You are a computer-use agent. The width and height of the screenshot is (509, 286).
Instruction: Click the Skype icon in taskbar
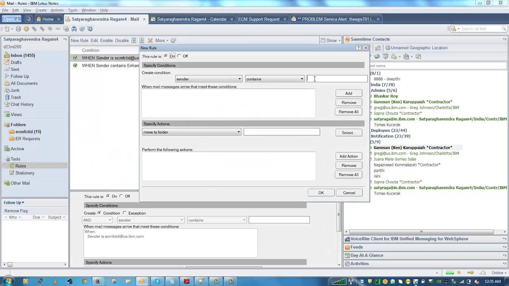pyautogui.click(x=157, y=281)
